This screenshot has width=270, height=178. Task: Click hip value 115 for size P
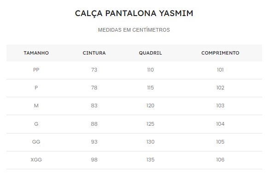(x=150, y=88)
